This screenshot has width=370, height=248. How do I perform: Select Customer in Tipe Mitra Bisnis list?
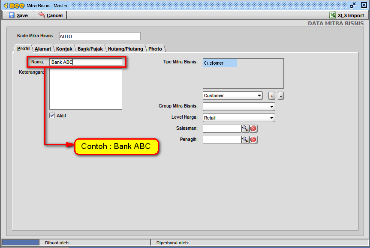[220, 63]
